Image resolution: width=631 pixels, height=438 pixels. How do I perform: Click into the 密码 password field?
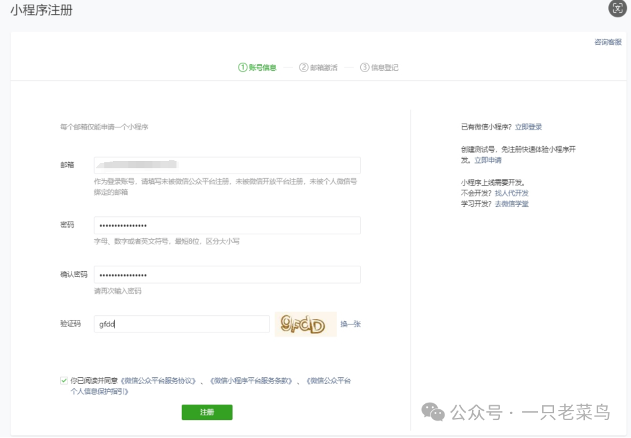pos(227,226)
